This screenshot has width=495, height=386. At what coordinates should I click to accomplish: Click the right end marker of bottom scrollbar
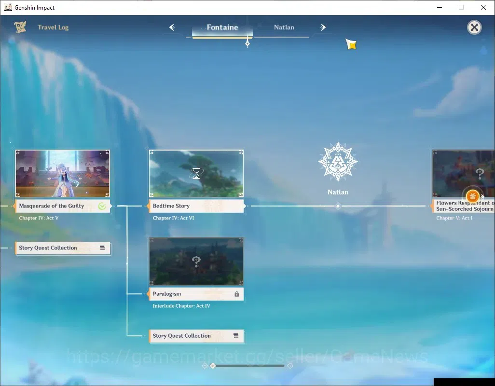[290, 365]
